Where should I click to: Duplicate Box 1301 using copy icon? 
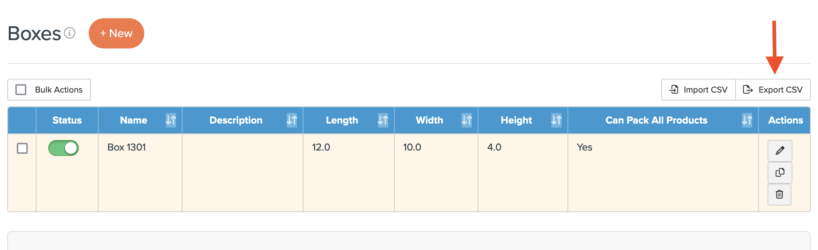[780, 172]
